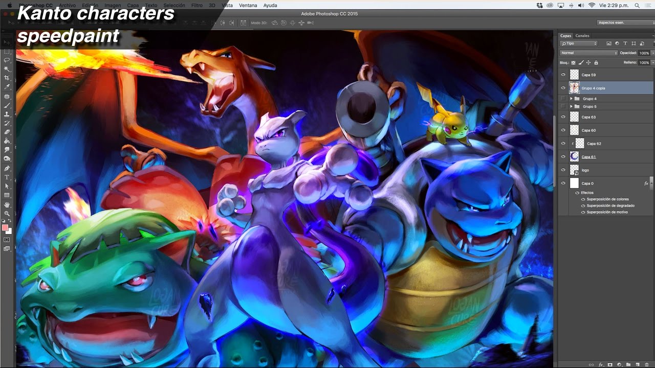Open the Ayuda menu

click(x=270, y=5)
